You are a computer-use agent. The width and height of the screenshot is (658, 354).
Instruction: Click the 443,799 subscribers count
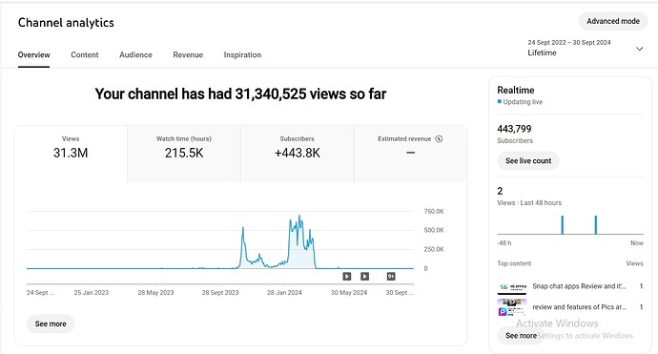pyautogui.click(x=514, y=129)
